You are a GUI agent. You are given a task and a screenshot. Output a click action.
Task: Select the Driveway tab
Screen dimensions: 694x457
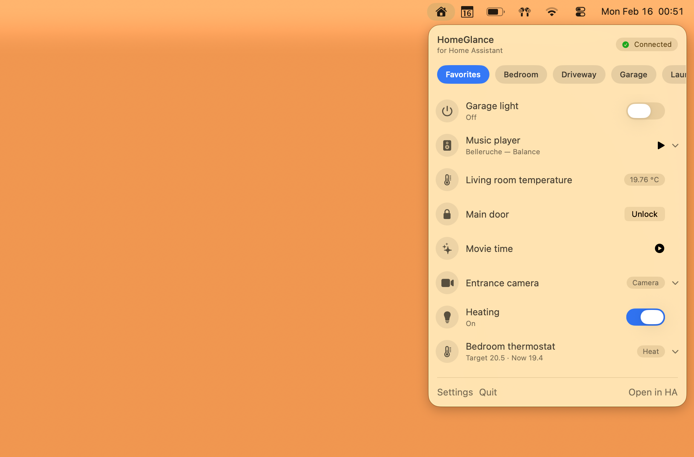(579, 74)
